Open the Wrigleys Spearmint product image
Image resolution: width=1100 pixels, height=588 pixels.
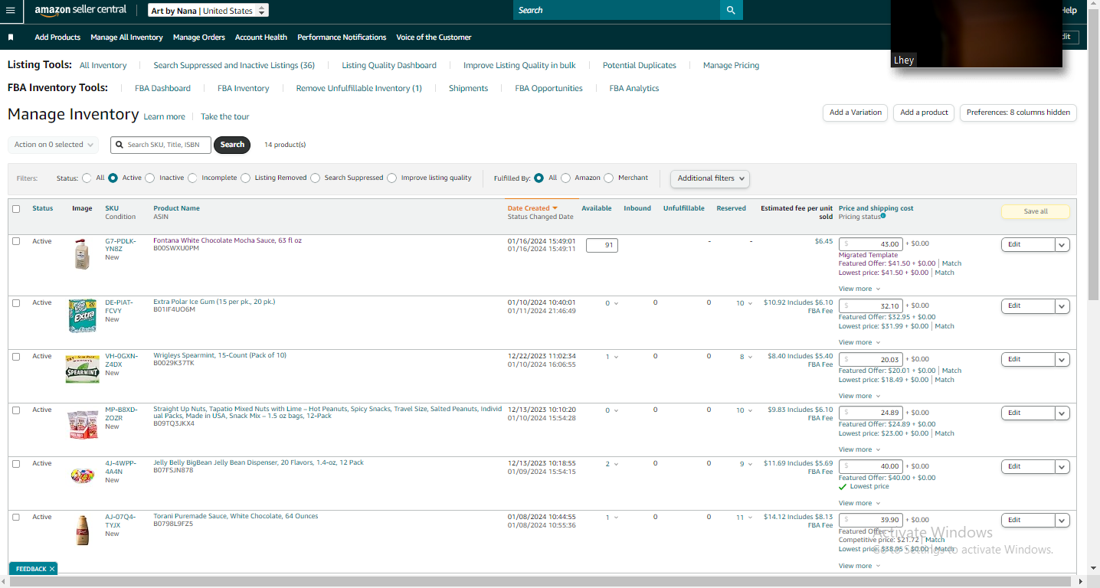(x=82, y=370)
